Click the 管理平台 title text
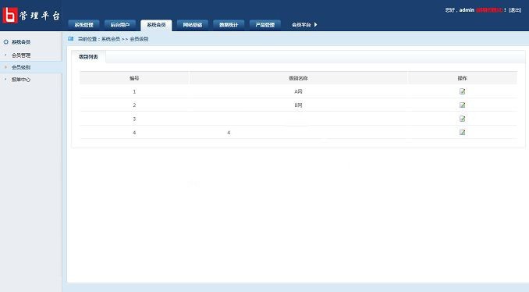 click(40, 16)
